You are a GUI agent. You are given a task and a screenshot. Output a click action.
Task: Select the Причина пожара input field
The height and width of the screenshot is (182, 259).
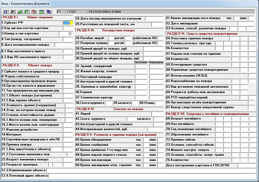click(x=68, y=144)
